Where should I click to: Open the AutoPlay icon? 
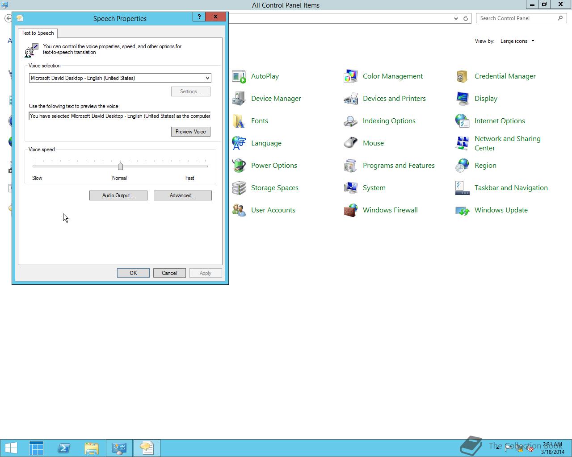pos(239,76)
